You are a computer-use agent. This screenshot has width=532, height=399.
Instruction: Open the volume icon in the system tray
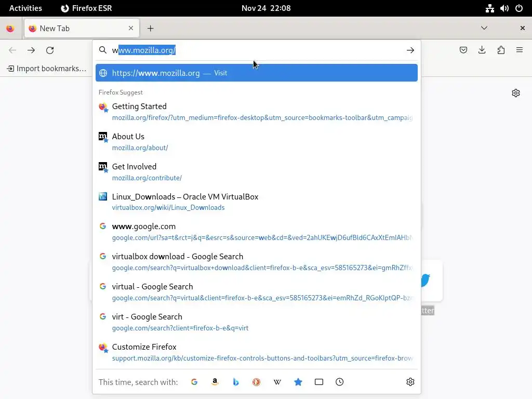point(504,8)
